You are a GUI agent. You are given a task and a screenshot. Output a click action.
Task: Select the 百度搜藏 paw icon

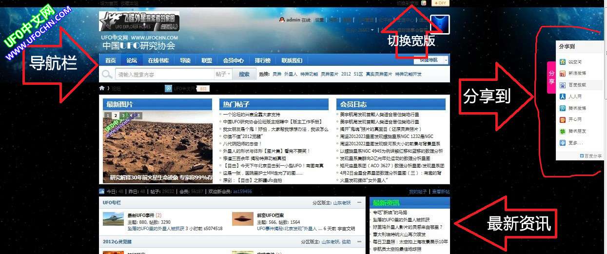[563, 85]
